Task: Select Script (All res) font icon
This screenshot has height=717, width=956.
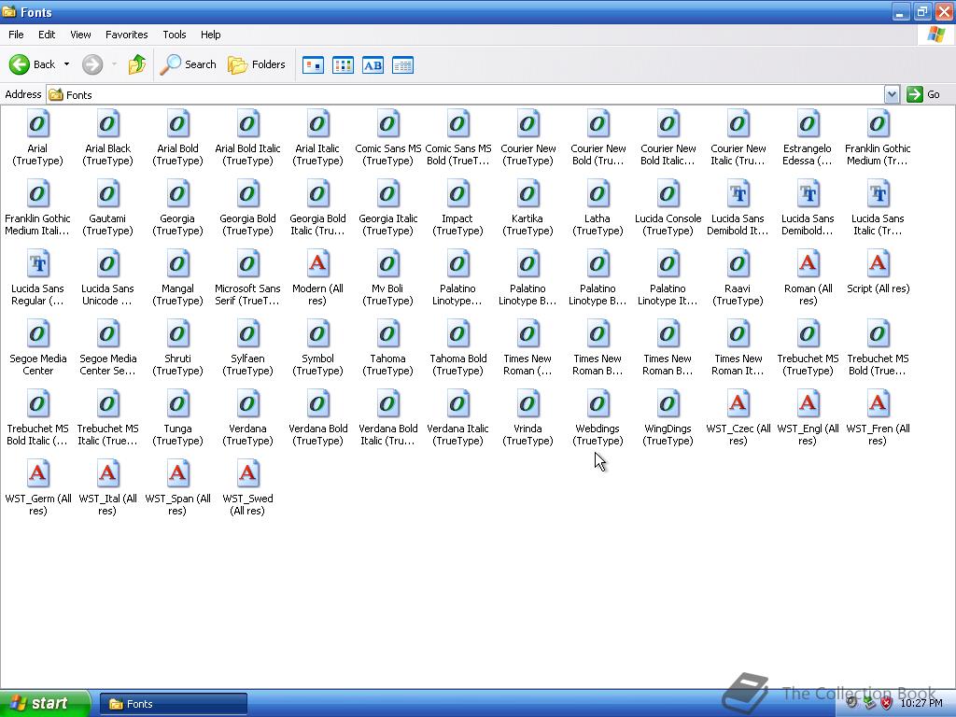Action: pos(878,264)
